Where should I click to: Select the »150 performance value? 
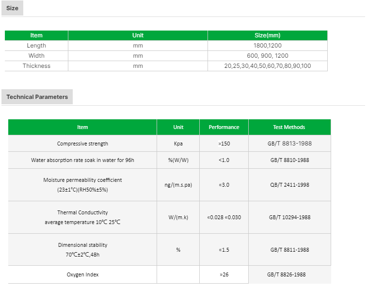point(224,144)
